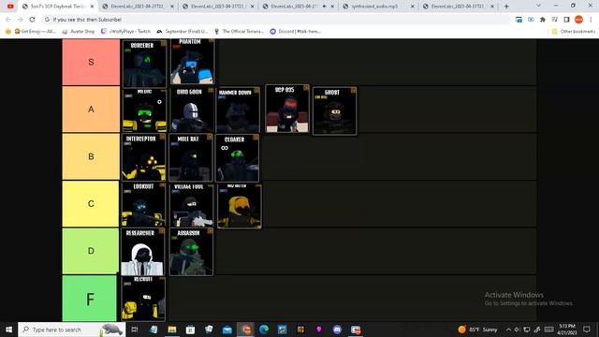Image resolution: width=599 pixels, height=337 pixels.
Task: Open the Chrome three-dot menu
Action: point(591,20)
